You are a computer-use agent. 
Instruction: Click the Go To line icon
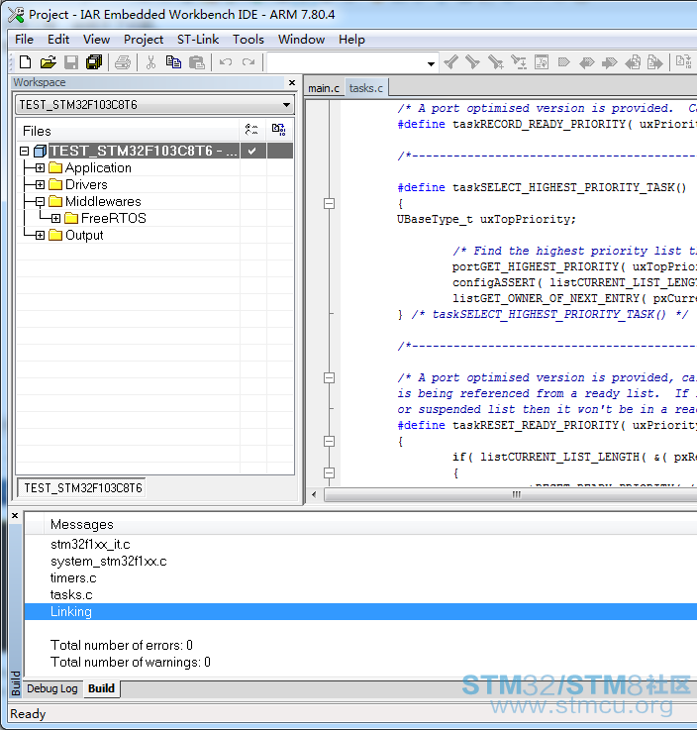[x=542, y=62]
